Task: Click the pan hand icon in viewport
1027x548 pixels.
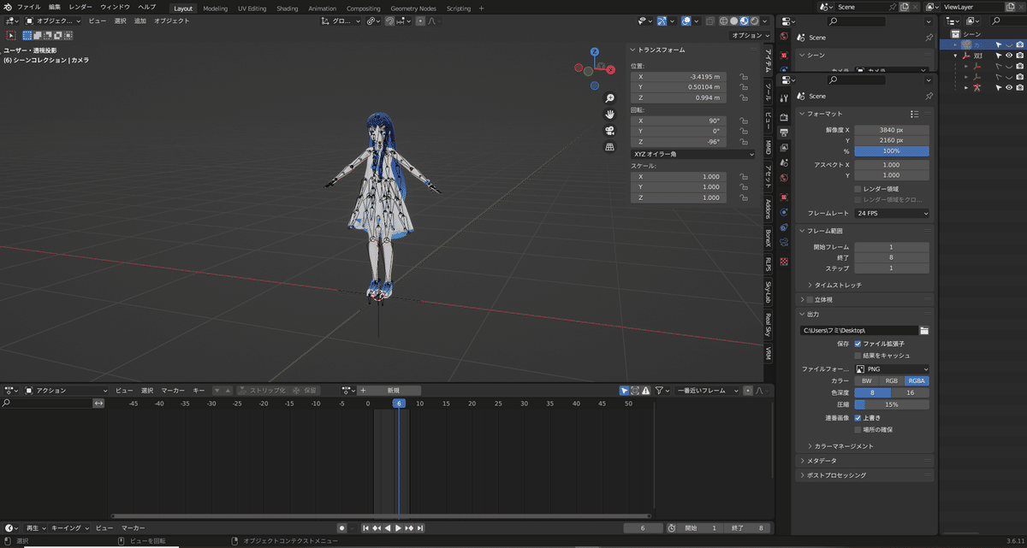Action: (609, 115)
